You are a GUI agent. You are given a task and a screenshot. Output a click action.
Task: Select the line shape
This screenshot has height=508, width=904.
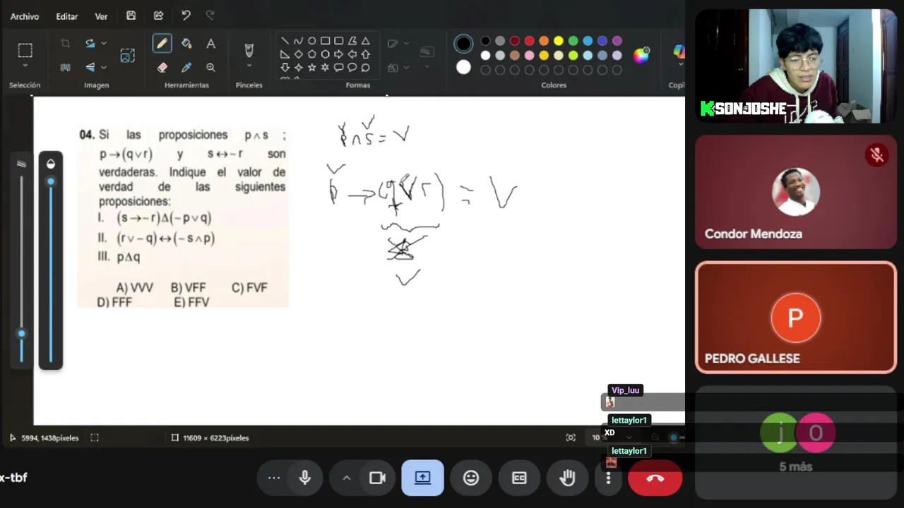[285, 41]
